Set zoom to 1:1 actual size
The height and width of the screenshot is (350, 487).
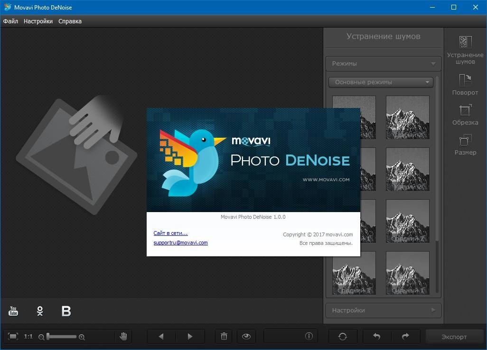[x=28, y=336]
